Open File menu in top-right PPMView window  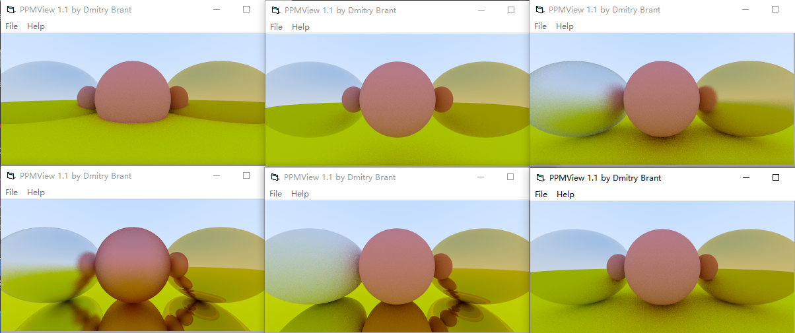540,26
